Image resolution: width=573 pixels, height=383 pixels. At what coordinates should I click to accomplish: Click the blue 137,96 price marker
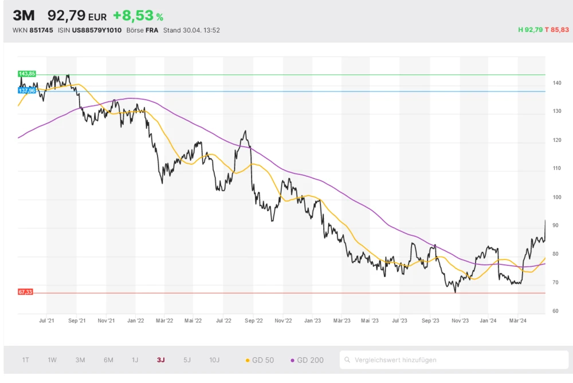pos(27,90)
